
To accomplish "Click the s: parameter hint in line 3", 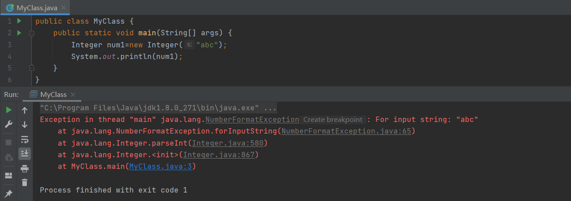I will [189, 45].
